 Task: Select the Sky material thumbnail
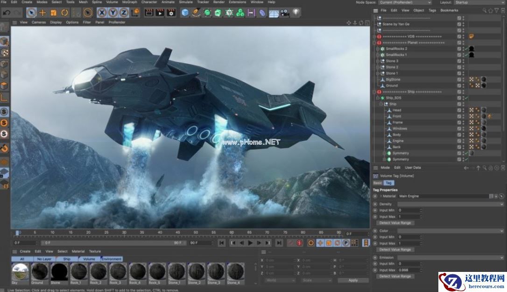click(x=20, y=271)
